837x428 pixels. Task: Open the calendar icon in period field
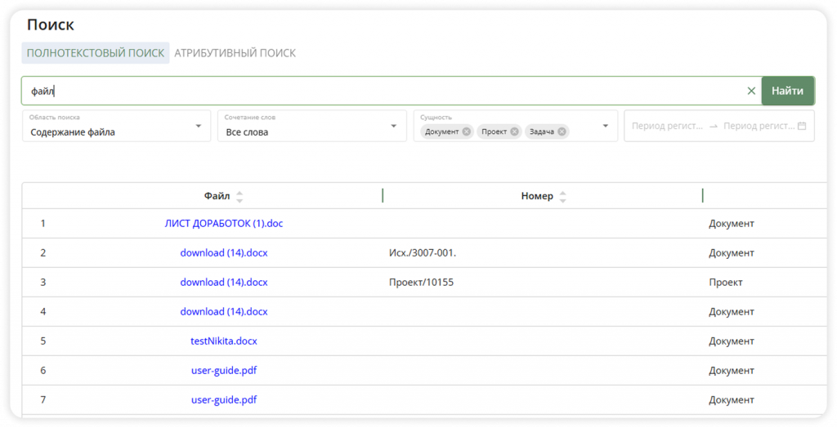click(x=802, y=126)
